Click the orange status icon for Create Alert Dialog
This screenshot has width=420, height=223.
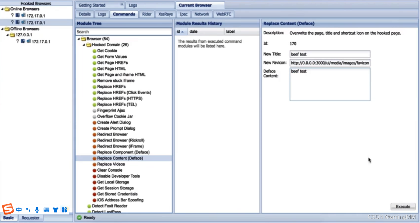click(95, 123)
